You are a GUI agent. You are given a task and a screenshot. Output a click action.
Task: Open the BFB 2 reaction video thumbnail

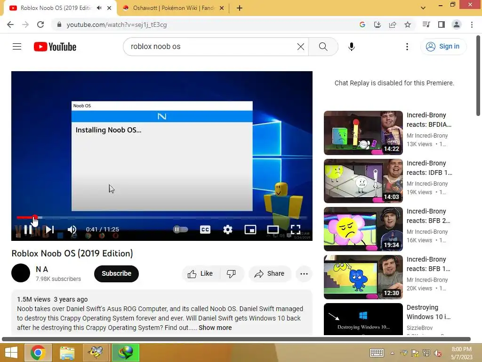[363, 229]
